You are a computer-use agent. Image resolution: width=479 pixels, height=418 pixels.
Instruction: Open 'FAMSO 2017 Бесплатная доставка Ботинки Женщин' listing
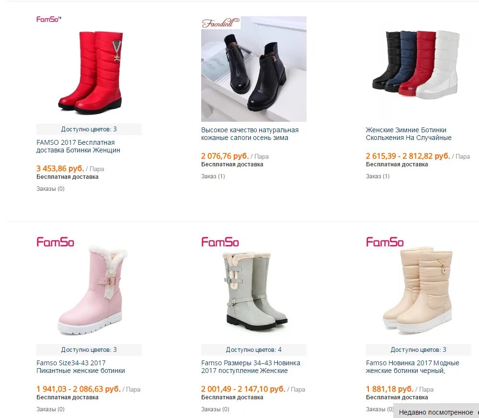point(78,146)
